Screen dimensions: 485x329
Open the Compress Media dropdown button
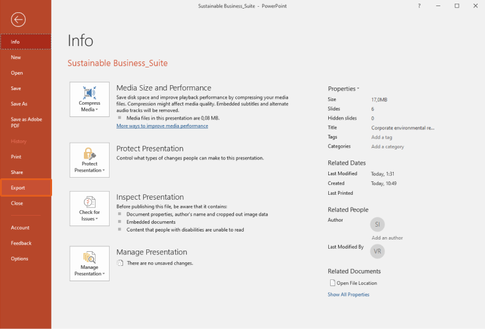point(89,99)
